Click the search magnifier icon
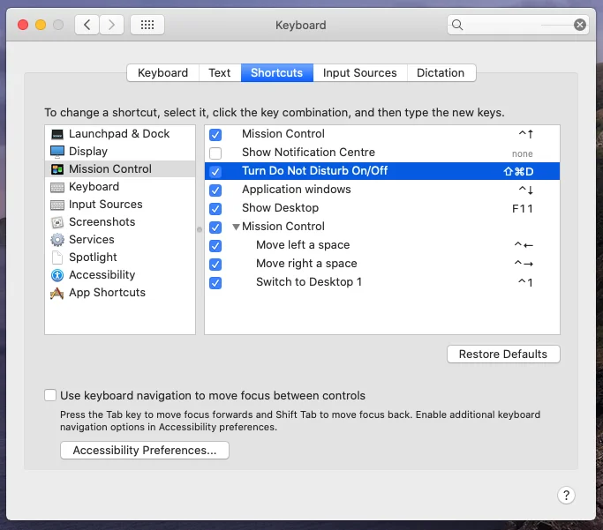 (456, 25)
